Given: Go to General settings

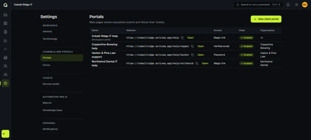Looking at the screenshot, I should coord(62,31).
